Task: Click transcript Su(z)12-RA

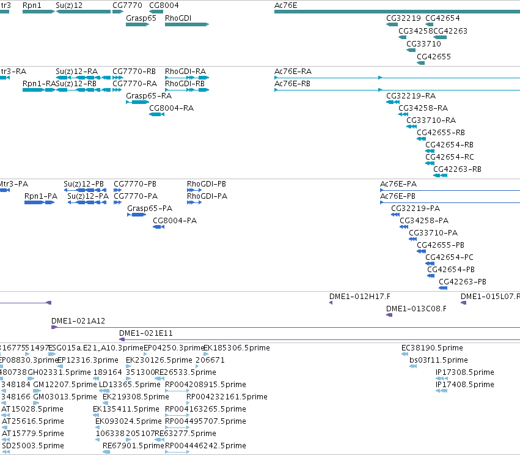Action: coord(76,72)
